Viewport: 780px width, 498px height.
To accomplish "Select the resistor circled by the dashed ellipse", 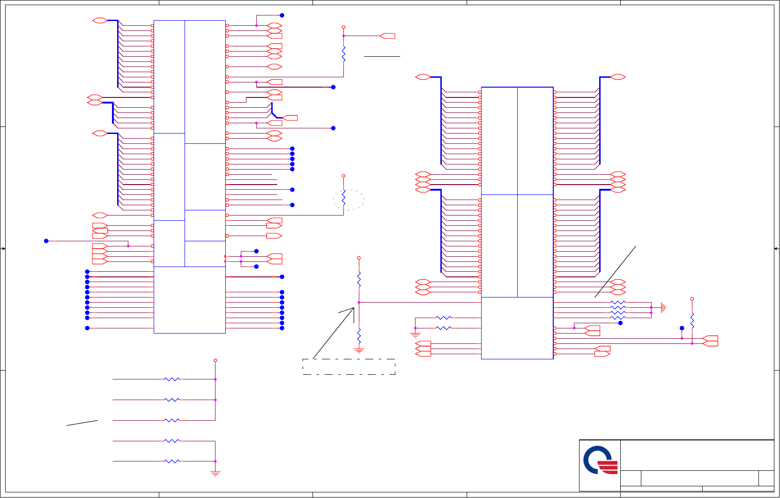I will point(344,198).
